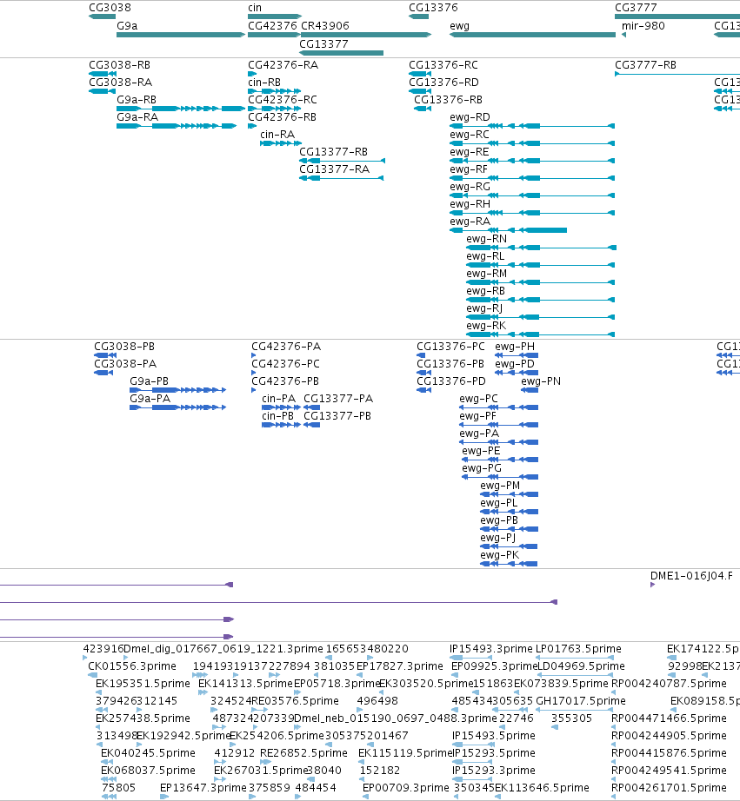Select EST IP15293.3prime

point(494,771)
